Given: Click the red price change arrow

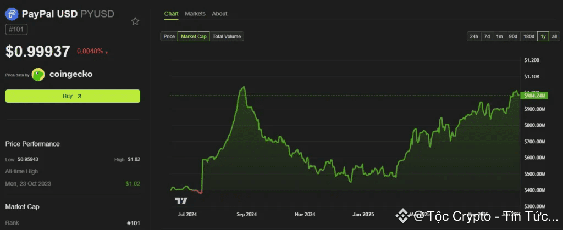Looking at the screenshot, I should [x=106, y=52].
